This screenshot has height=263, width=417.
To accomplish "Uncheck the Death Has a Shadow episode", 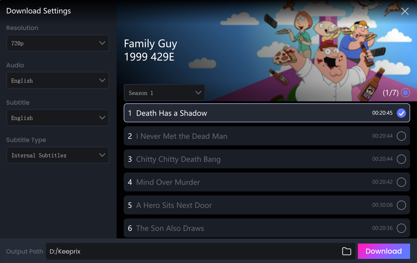I will (x=401, y=113).
